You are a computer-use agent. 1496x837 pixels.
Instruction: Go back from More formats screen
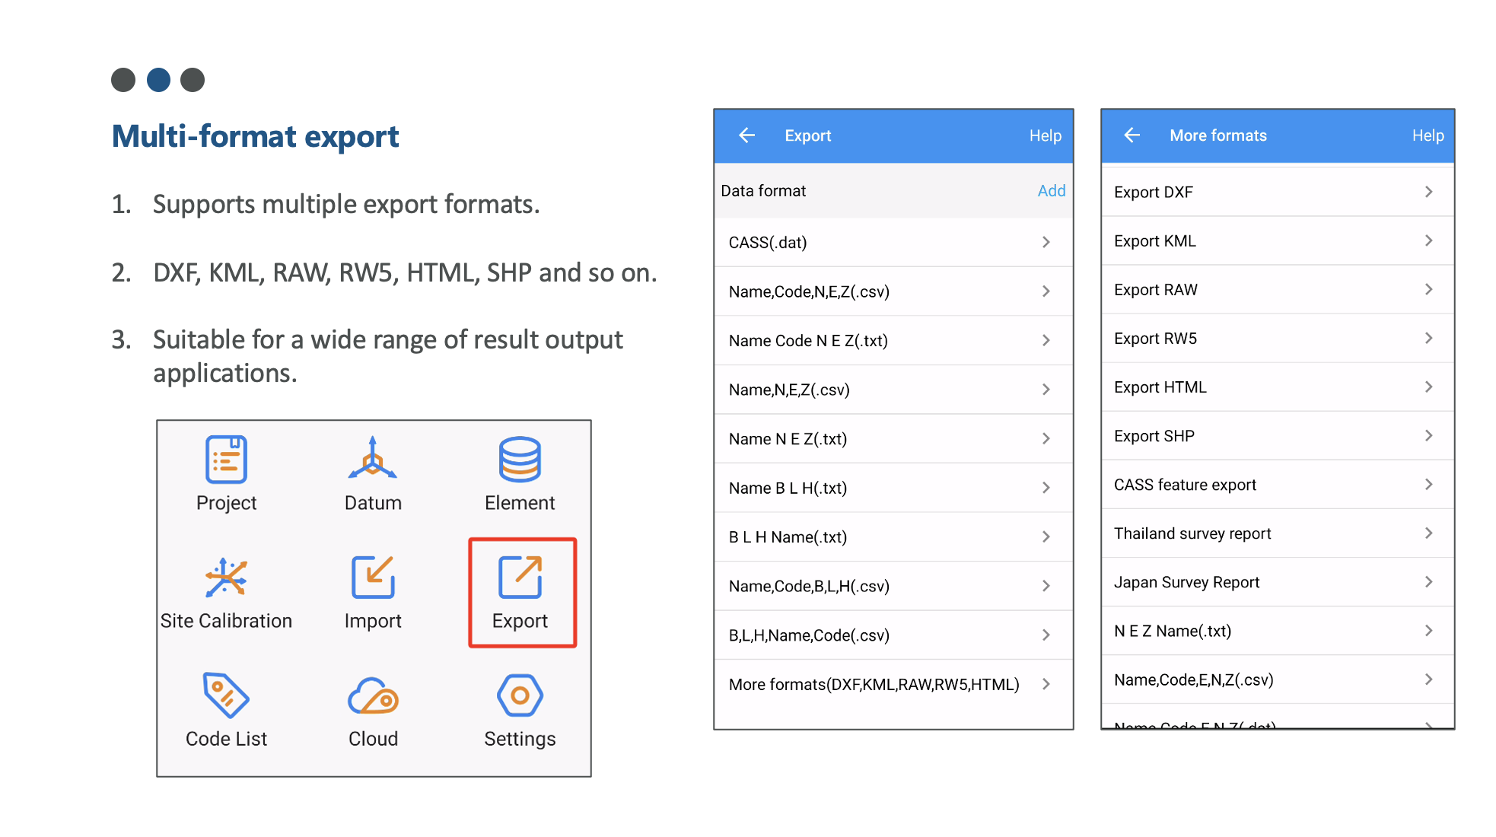click(1132, 135)
